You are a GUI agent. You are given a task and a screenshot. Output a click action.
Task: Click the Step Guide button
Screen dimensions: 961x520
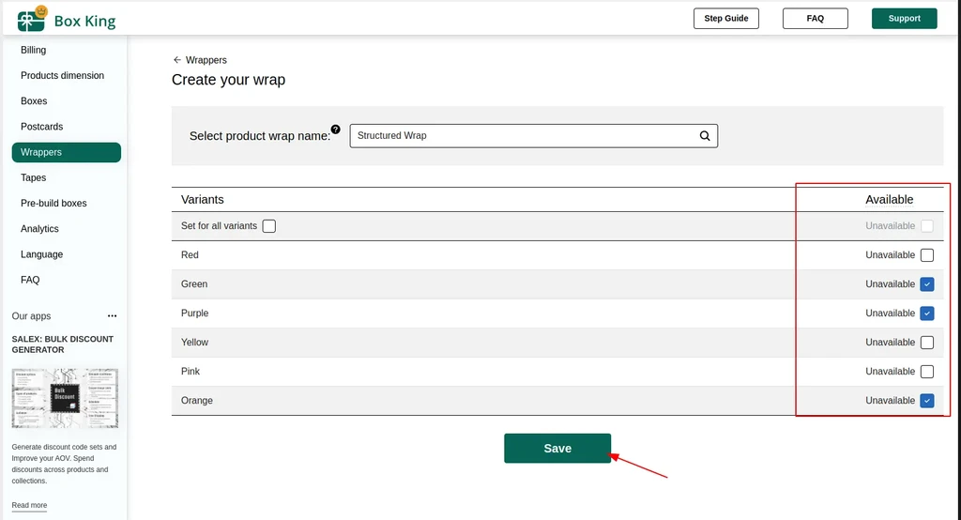(726, 19)
